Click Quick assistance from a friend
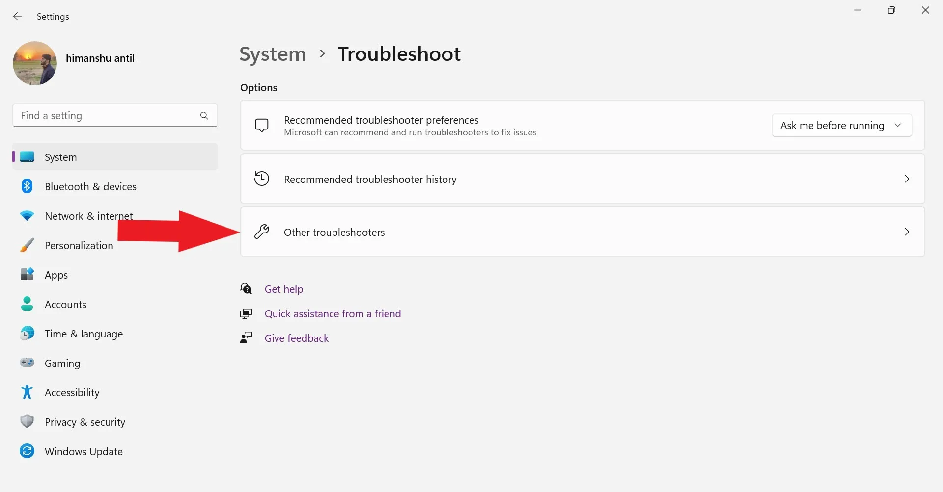943x492 pixels. pos(333,314)
